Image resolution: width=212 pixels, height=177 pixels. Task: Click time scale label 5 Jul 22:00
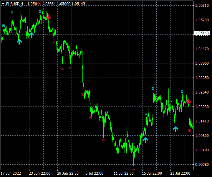95,173
